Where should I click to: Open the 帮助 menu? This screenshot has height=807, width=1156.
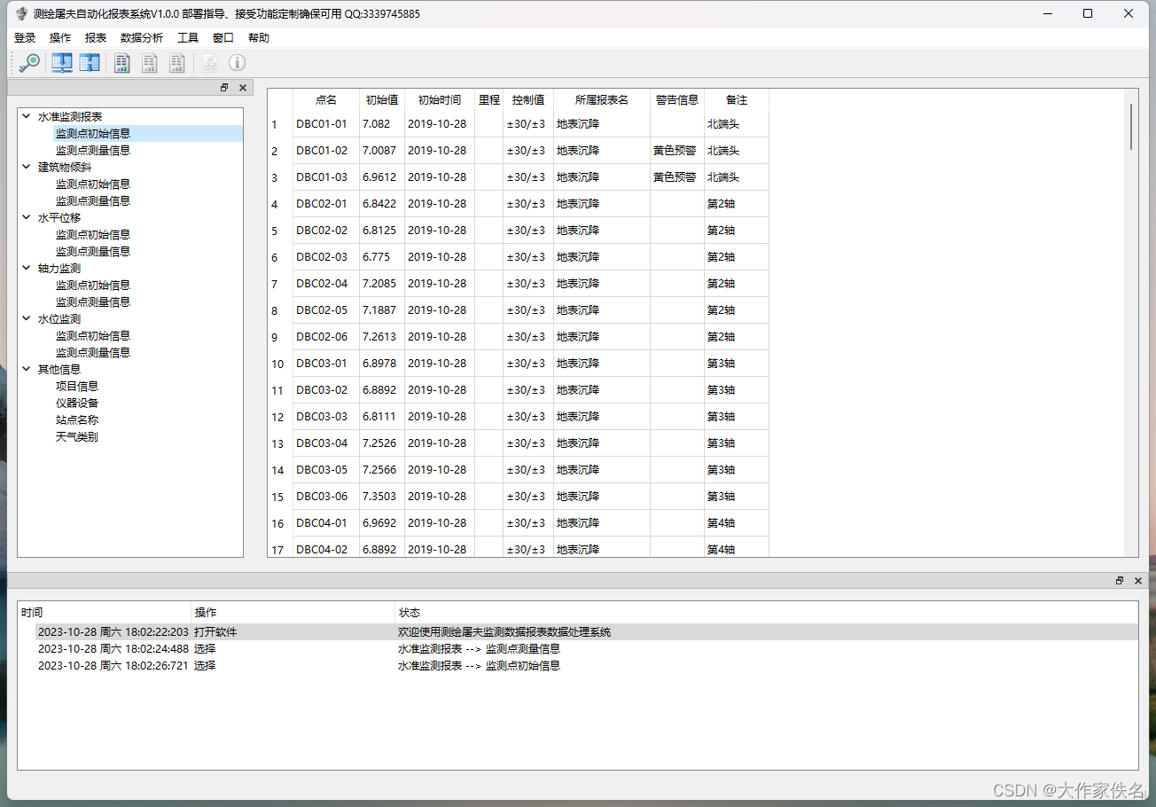259,38
